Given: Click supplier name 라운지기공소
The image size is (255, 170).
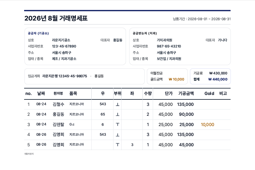Looking at the screenshot, I should (x=61, y=40).
